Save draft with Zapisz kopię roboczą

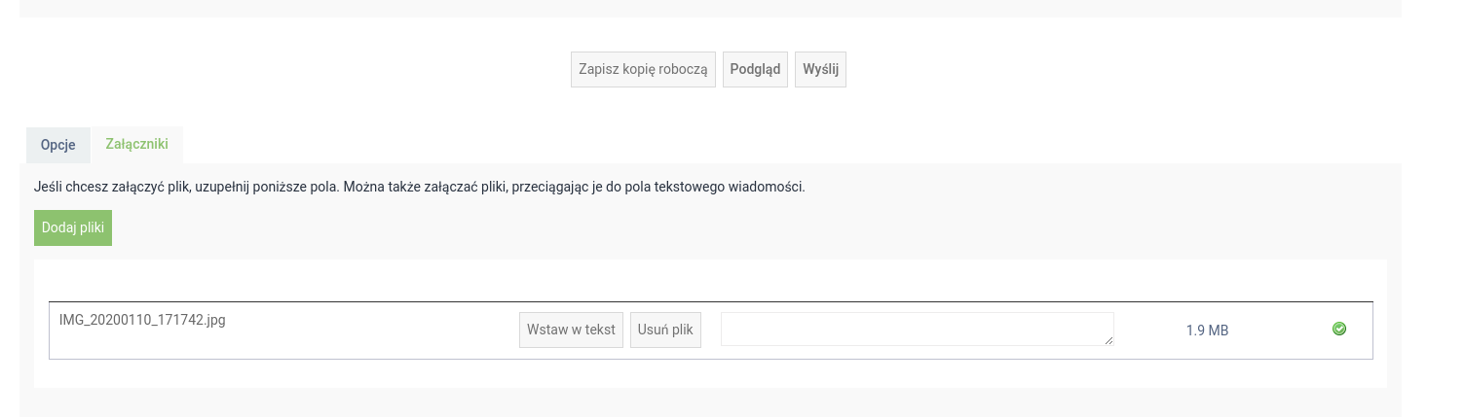point(643,70)
